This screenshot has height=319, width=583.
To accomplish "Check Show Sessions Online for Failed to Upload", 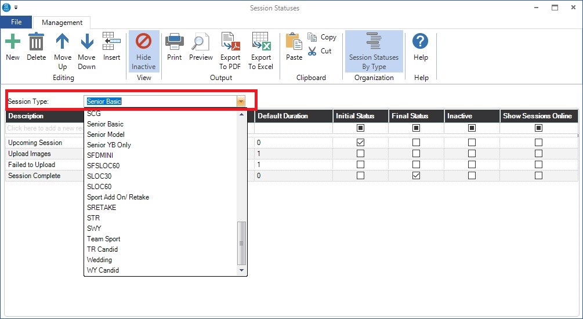I will (538, 164).
